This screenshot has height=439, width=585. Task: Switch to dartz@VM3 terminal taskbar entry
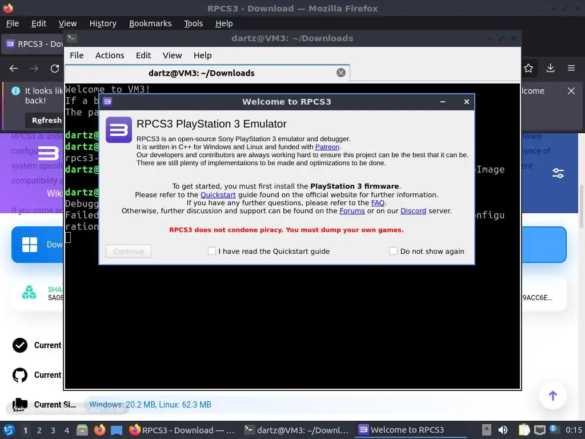click(x=296, y=430)
